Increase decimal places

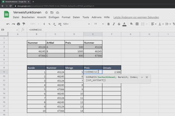pos(60,24)
